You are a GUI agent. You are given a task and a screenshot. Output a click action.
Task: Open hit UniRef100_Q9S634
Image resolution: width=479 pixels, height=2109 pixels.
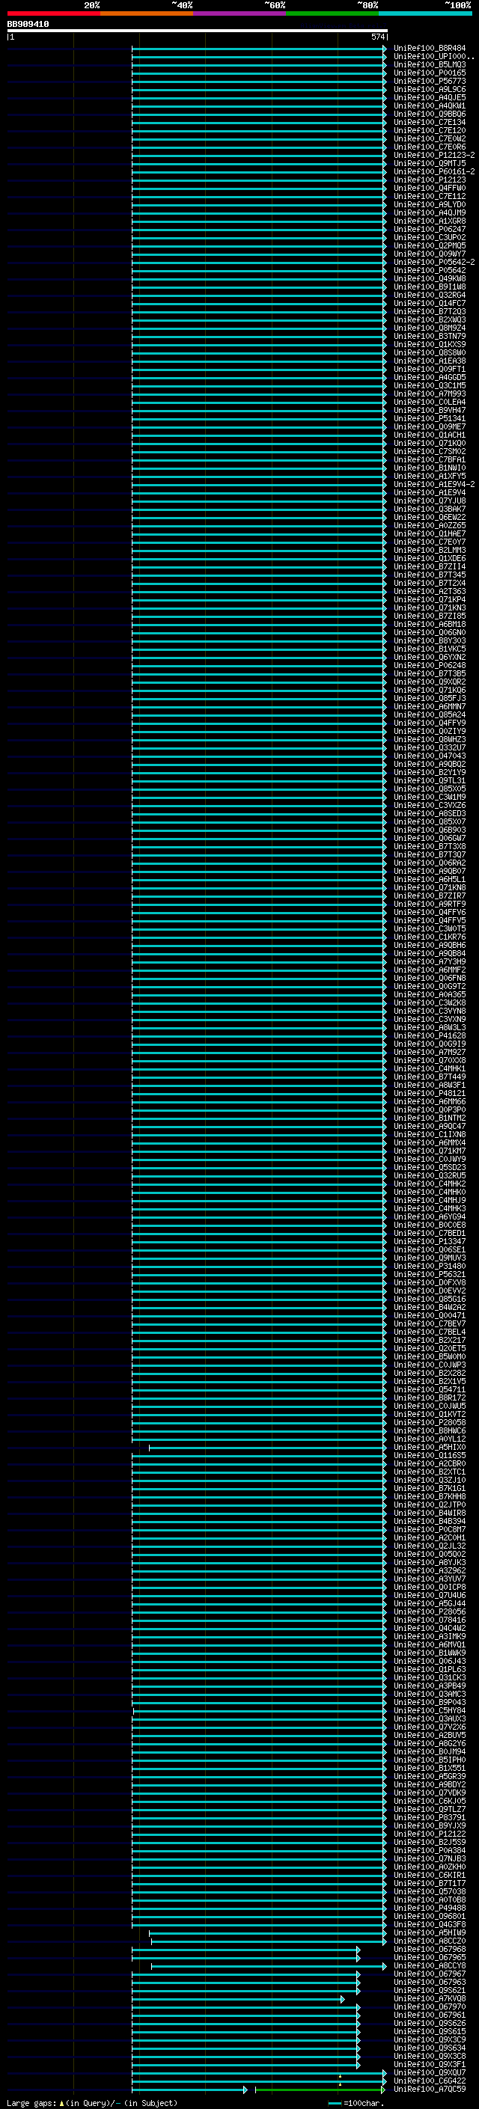coord(430,2048)
